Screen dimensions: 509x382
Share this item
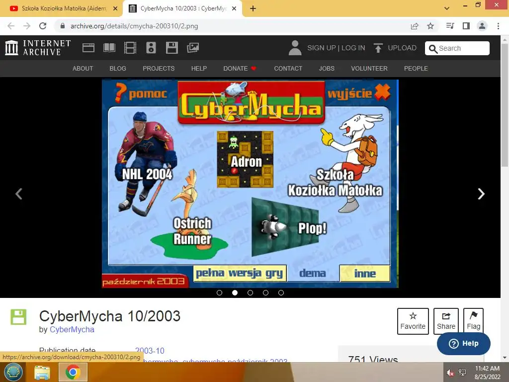446,321
